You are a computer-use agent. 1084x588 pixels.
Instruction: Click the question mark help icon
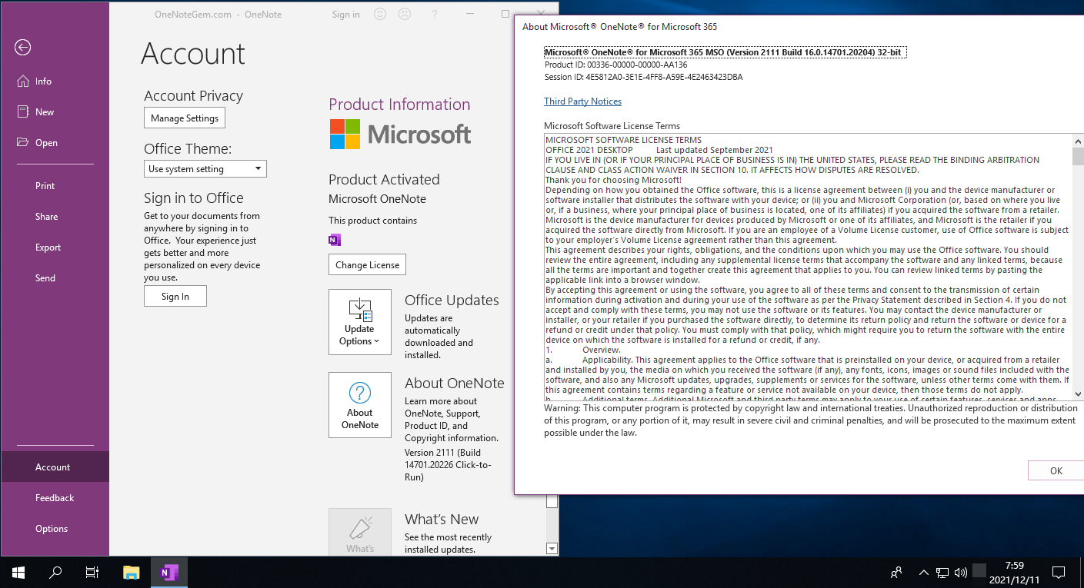[x=435, y=14]
